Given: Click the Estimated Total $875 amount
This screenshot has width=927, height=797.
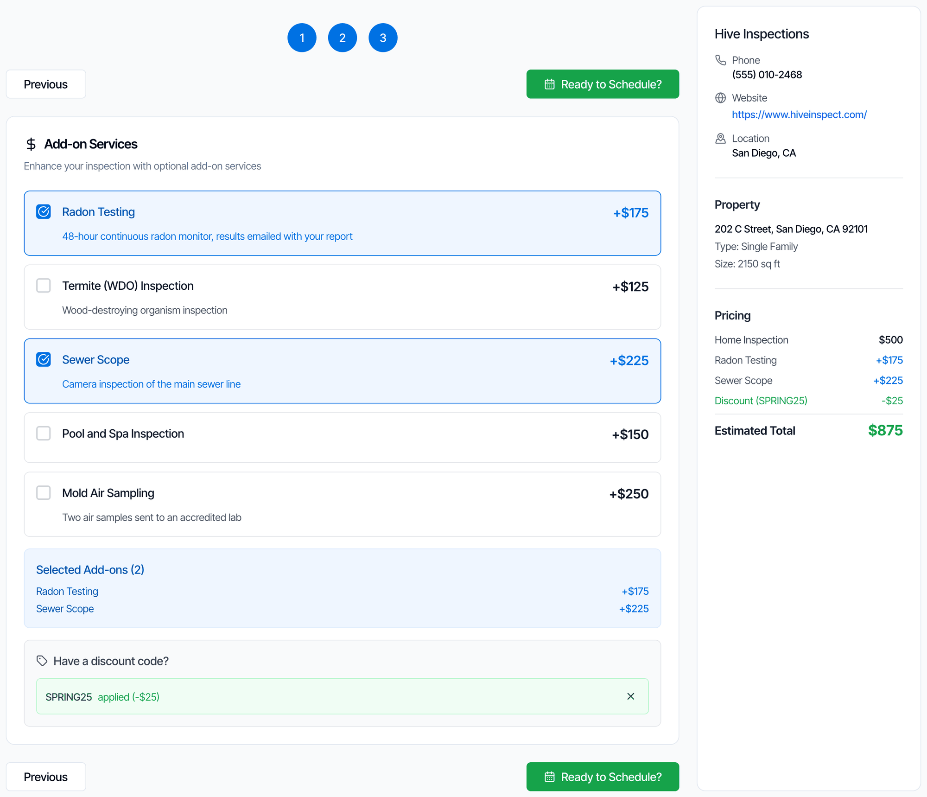Looking at the screenshot, I should point(885,430).
